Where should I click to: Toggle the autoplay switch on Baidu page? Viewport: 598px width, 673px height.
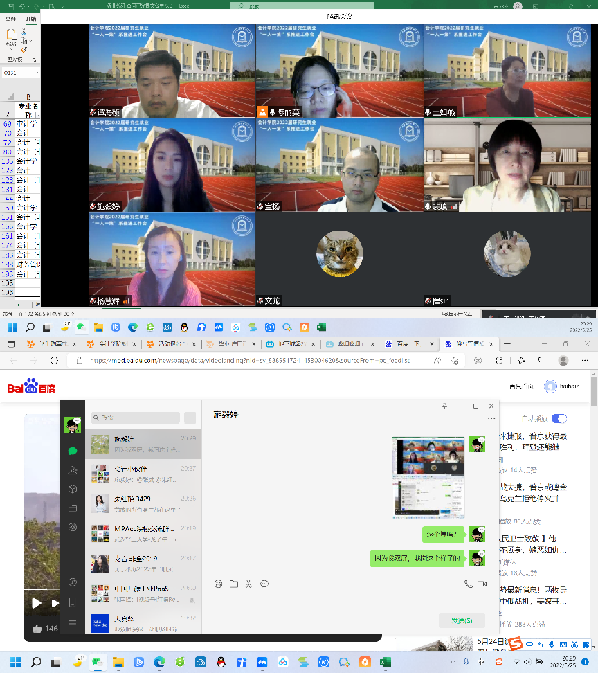559,418
